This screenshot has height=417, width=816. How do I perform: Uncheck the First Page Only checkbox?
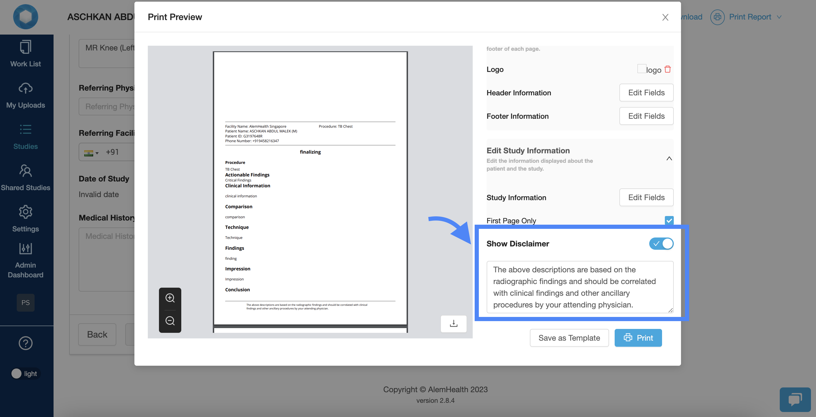point(669,220)
